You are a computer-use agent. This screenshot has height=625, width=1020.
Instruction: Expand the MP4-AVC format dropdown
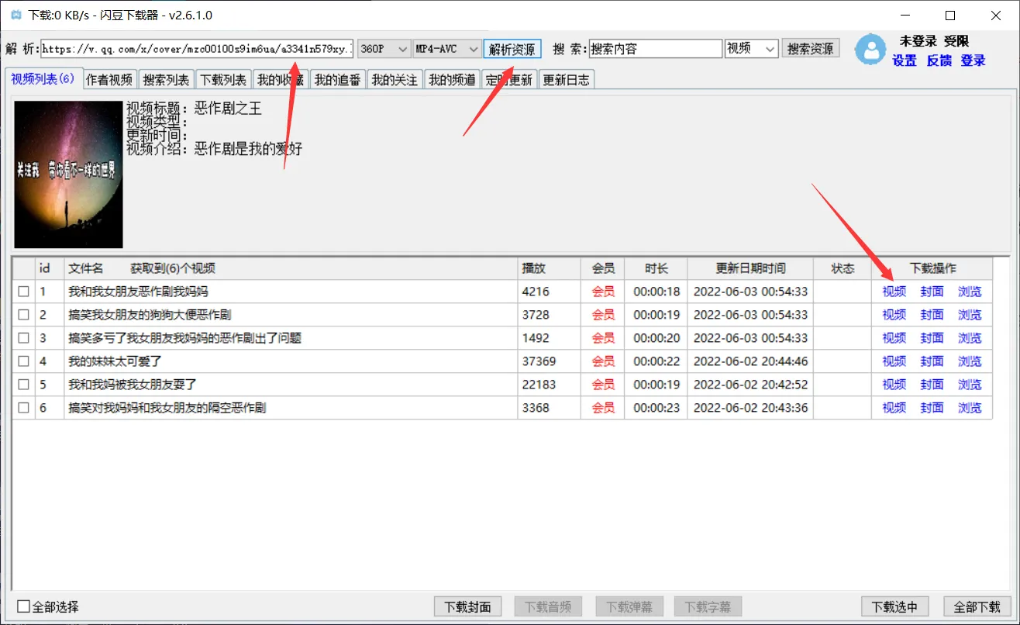pos(447,49)
